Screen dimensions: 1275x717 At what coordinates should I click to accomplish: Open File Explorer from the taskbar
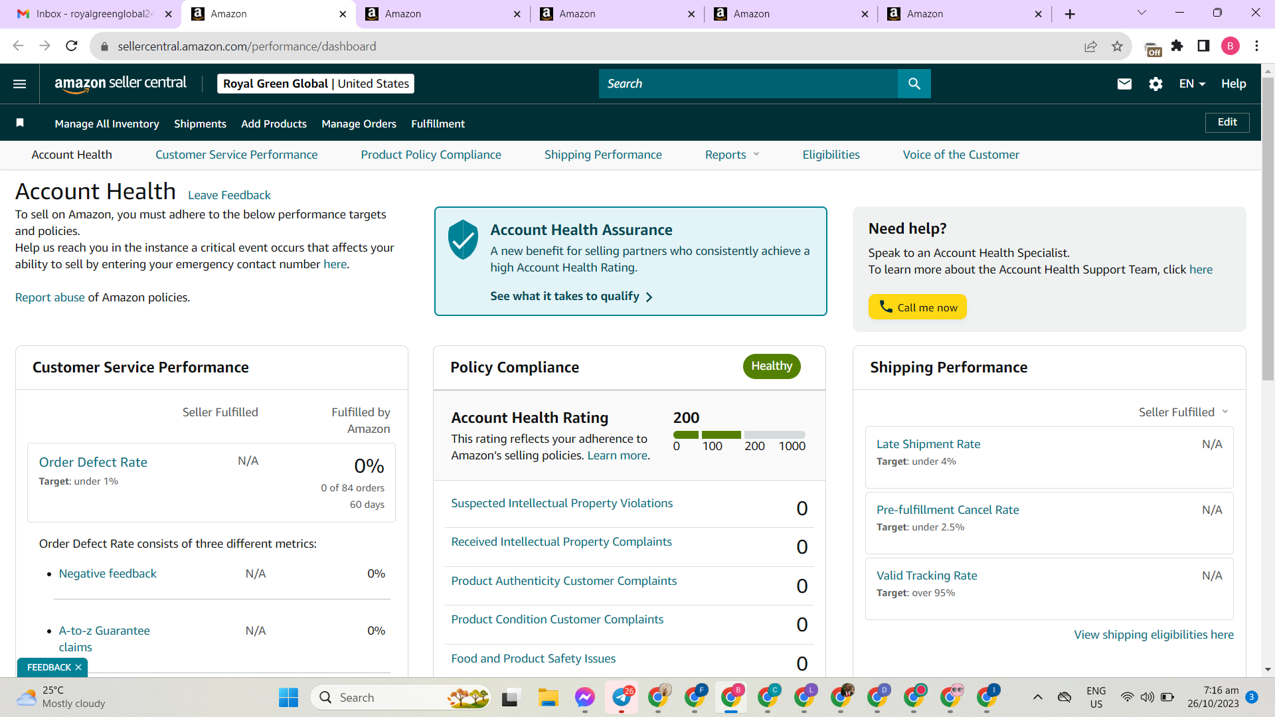548,697
